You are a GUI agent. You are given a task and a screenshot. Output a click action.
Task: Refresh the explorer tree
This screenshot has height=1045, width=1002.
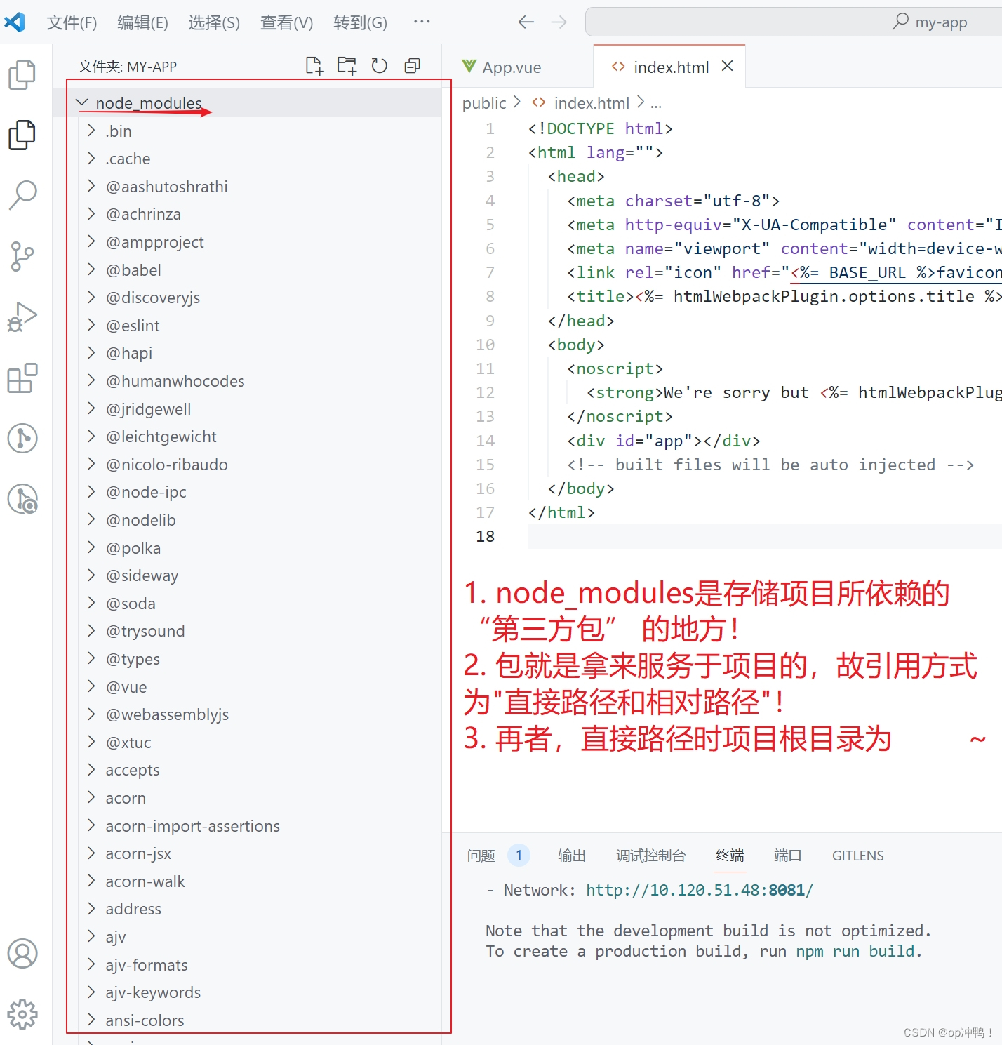tap(379, 65)
